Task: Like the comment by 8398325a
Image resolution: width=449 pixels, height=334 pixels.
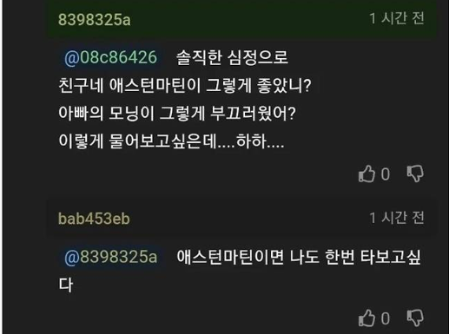Action: coord(366,174)
